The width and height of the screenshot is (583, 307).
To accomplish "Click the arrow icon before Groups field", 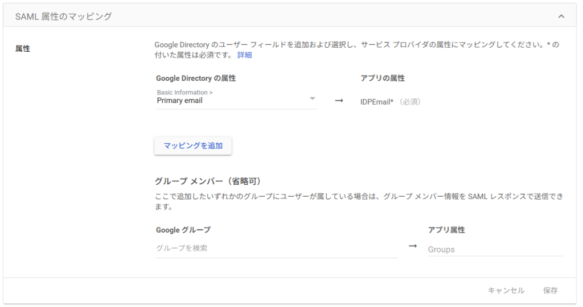I will point(413,246).
